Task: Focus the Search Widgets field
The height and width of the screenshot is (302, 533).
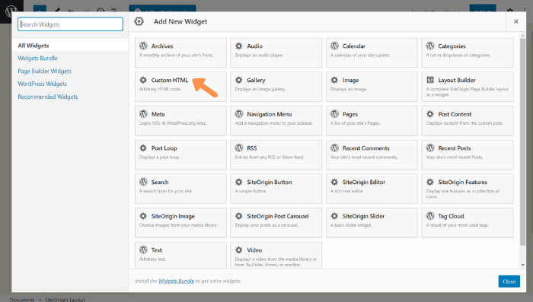Action: (70, 24)
